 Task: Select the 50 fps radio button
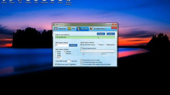click(x=56, y=54)
